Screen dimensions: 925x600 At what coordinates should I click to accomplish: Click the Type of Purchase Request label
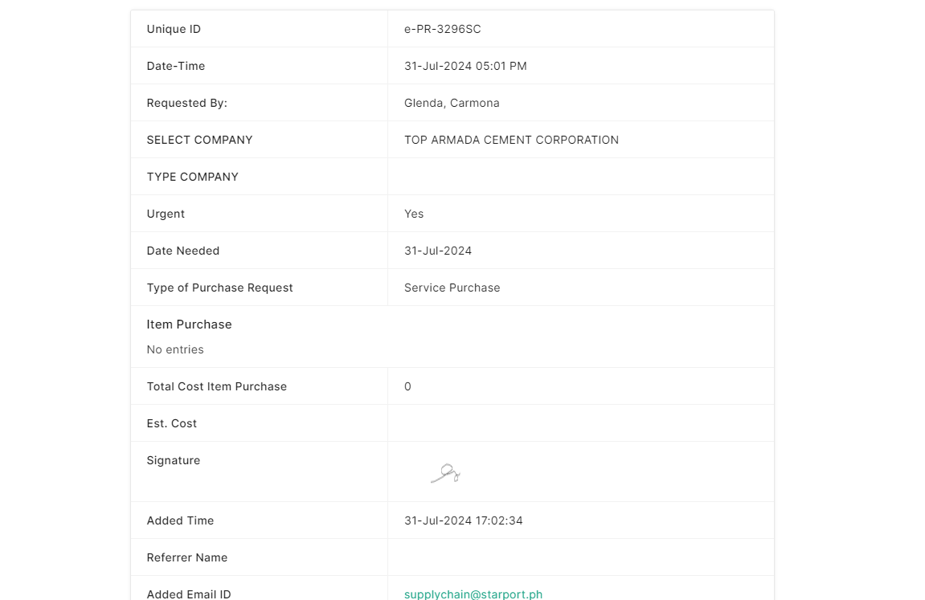tap(219, 288)
